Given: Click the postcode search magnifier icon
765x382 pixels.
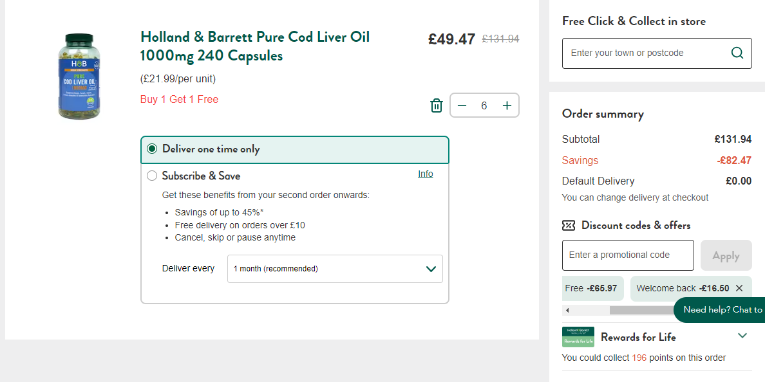Looking at the screenshot, I should tap(737, 53).
